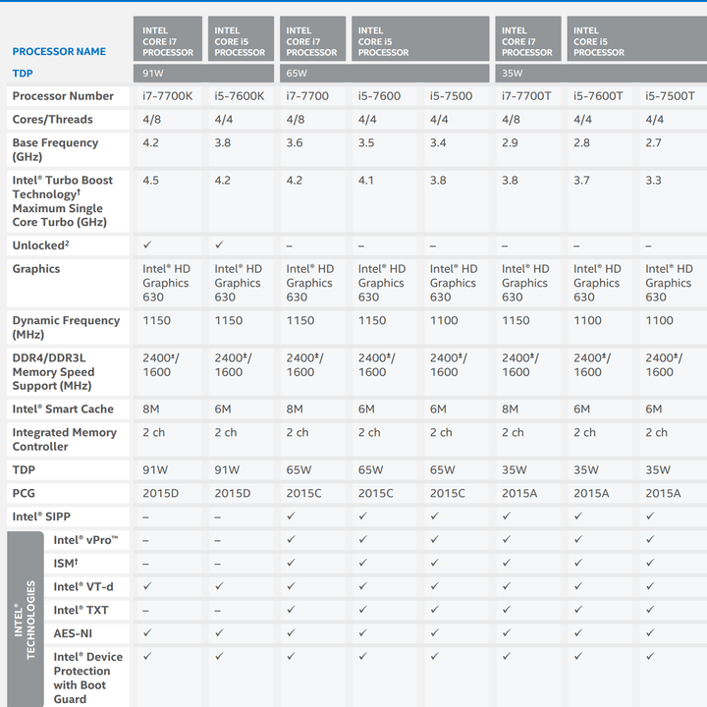Click the Intel Smart Cache row label

(63, 408)
